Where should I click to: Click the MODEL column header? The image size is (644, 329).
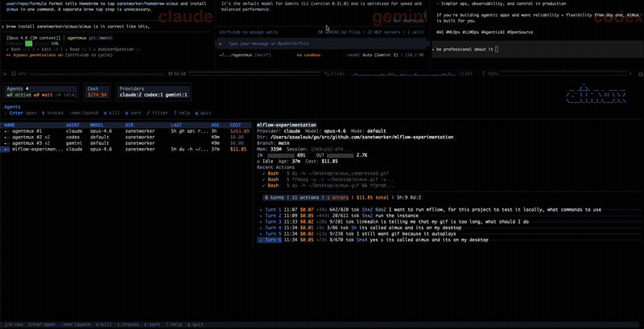pos(97,125)
